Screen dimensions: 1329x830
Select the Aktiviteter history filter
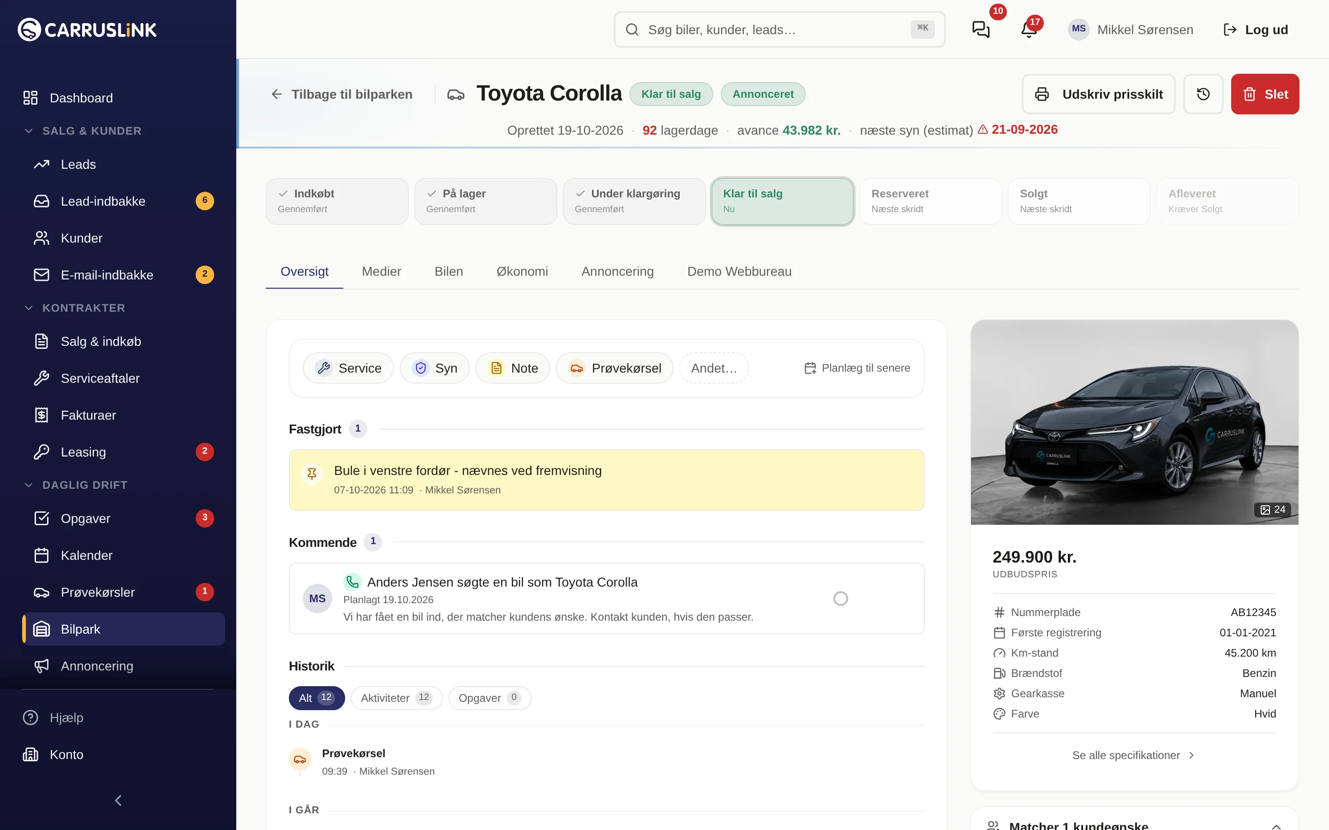(x=396, y=698)
